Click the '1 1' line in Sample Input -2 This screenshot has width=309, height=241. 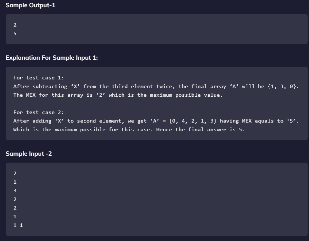pyautogui.click(x=18, y=225)
